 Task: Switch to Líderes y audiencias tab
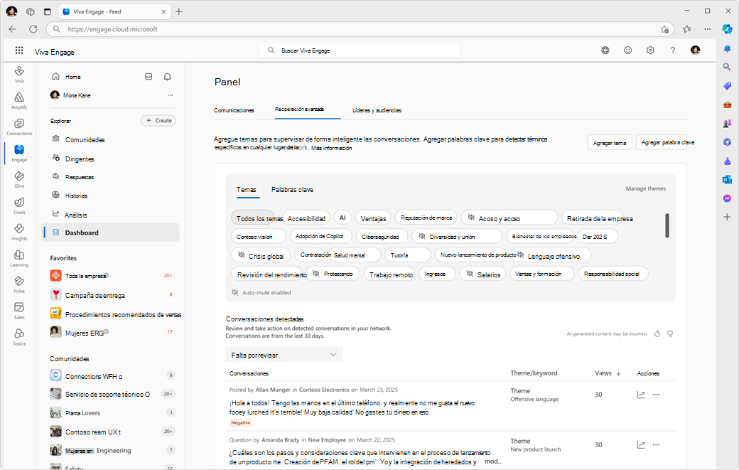377,110
